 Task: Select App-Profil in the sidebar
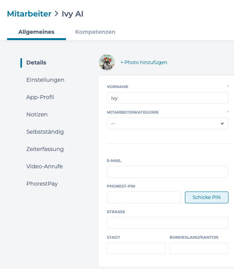pyautogui.click(x=40, y=97)
